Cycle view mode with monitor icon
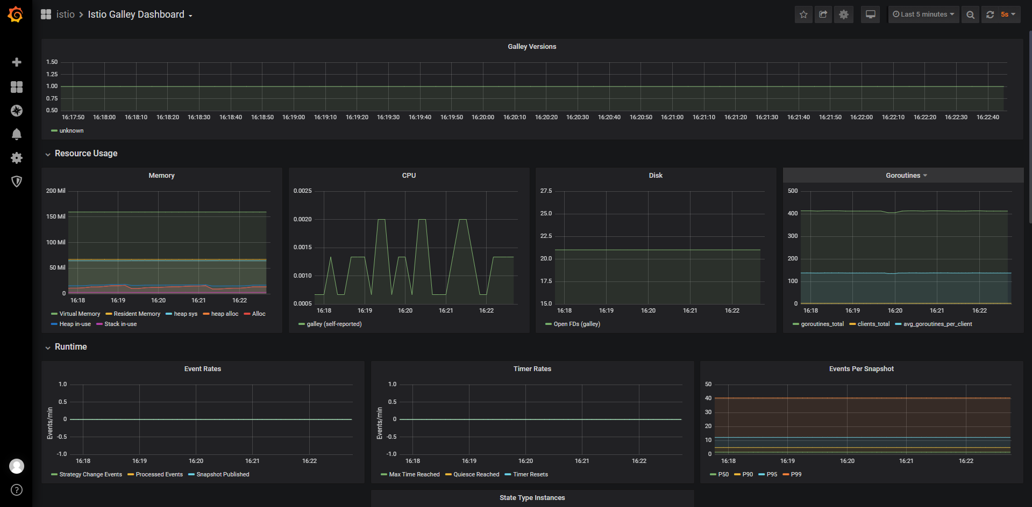Image resolution: width=1032 pixels, height=507 pixels. coord(871,15)
